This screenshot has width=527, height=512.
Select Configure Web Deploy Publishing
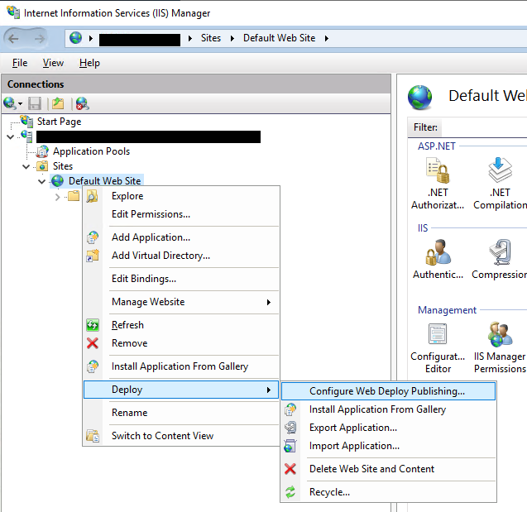[386, 391]
